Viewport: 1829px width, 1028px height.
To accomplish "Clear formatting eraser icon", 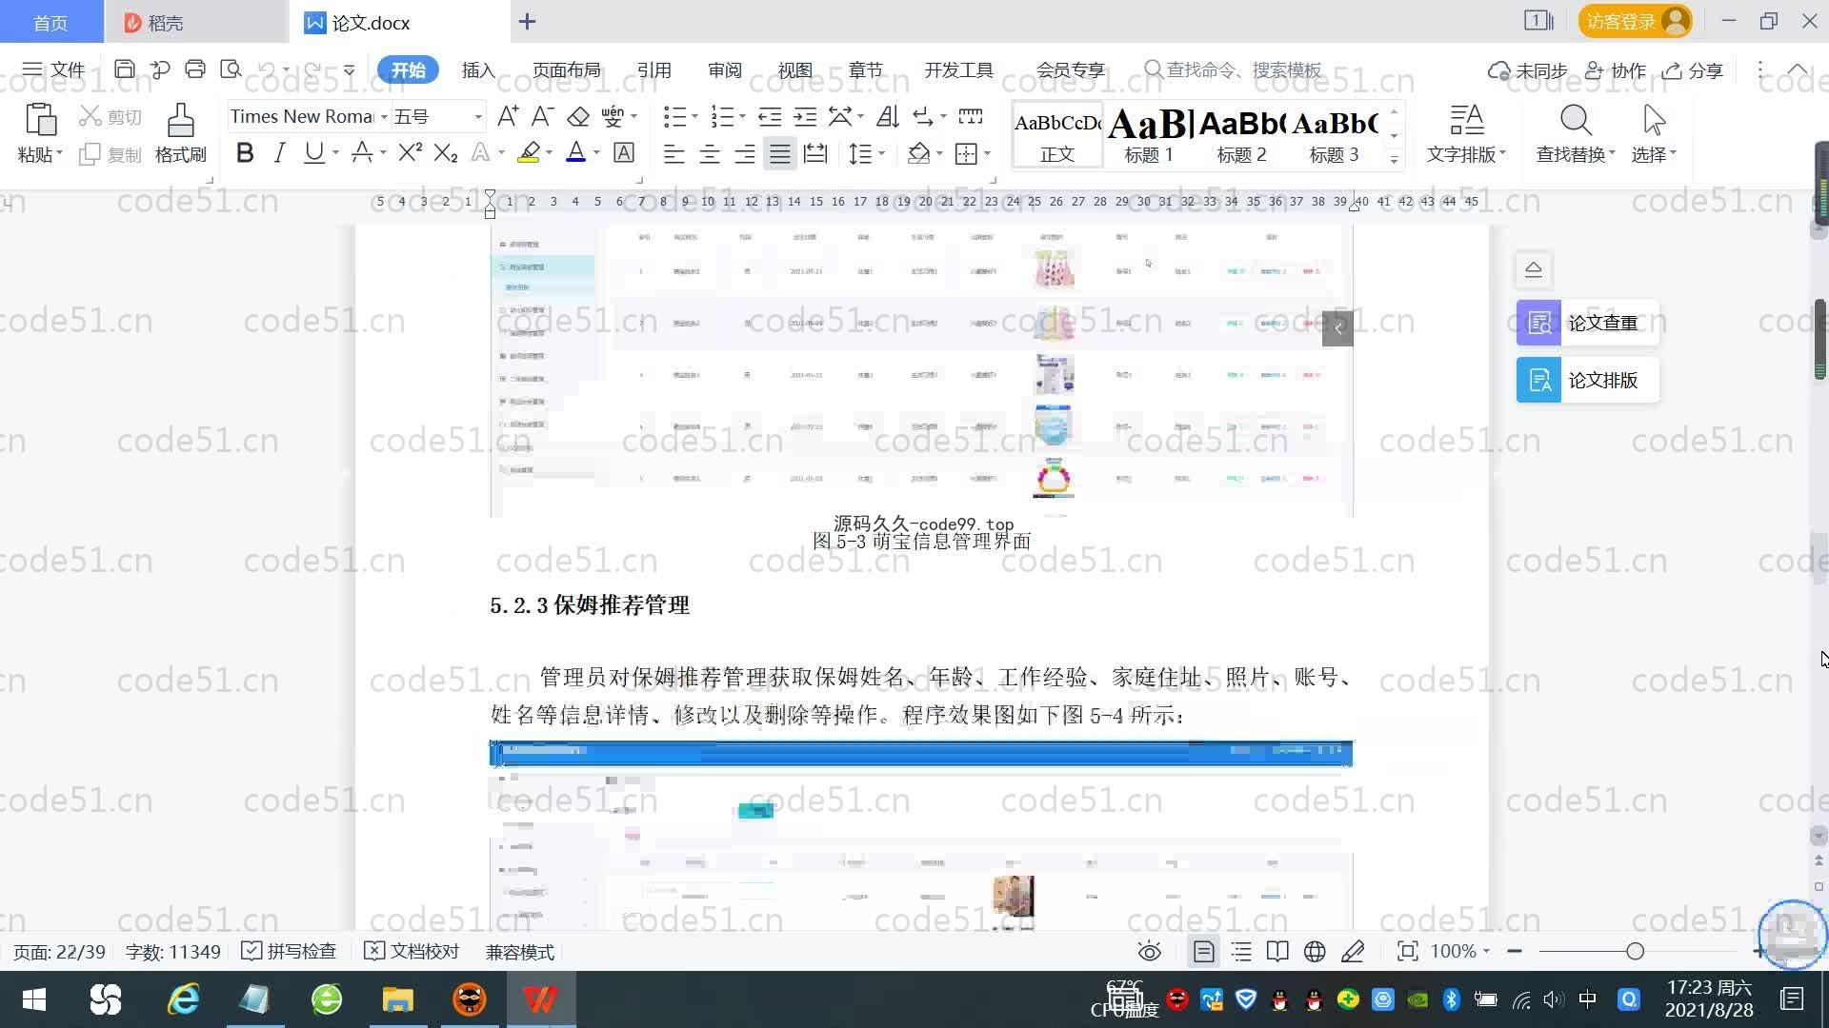I will (x=577, y=116).
